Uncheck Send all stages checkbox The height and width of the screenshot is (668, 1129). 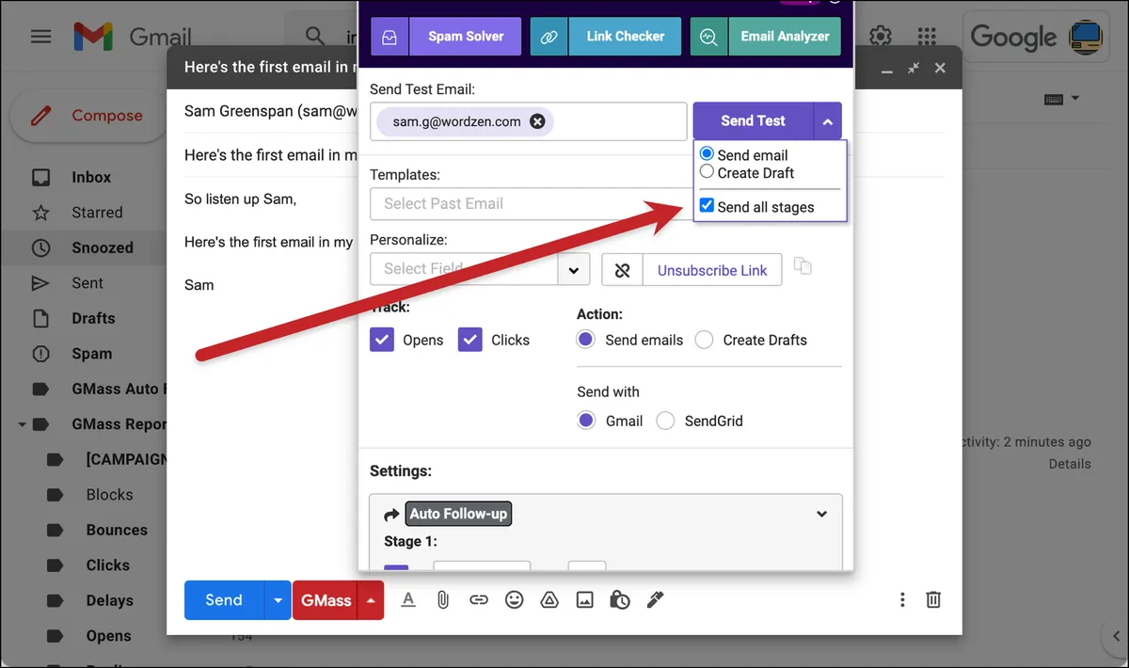tap(708, 206)
